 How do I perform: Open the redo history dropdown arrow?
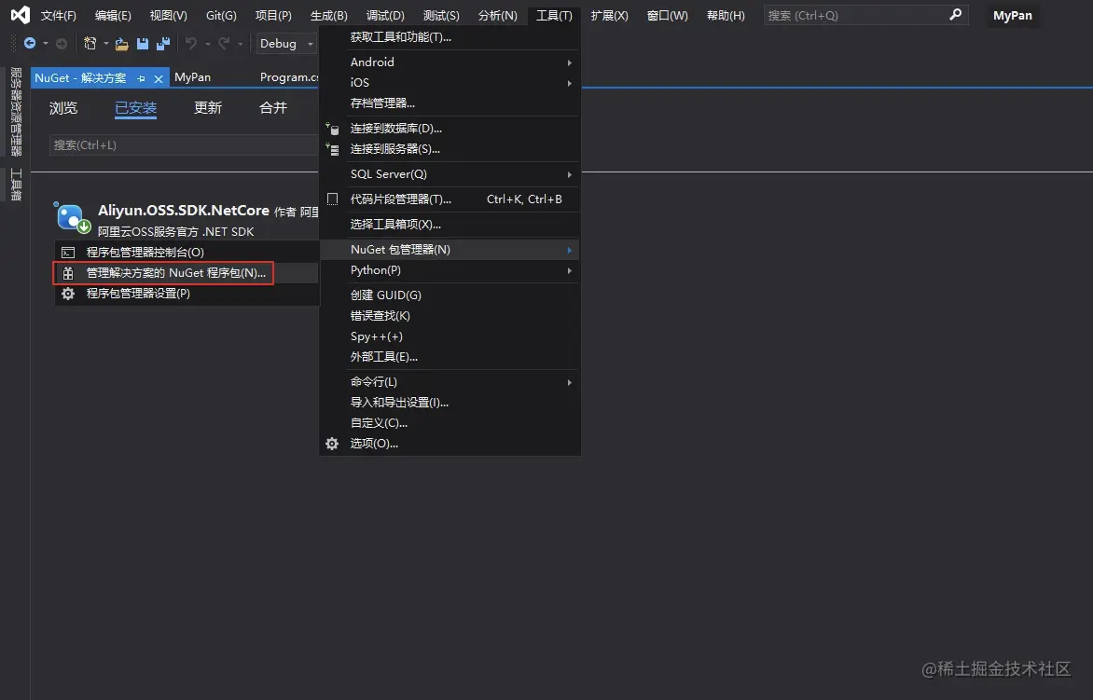click(x=240, y=44)
